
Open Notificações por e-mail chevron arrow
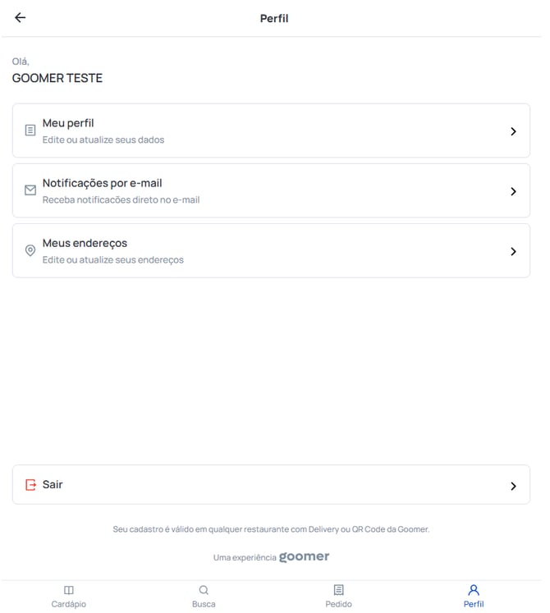[x=513, y=191]
